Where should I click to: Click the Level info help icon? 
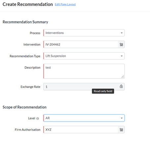point(38,119)
